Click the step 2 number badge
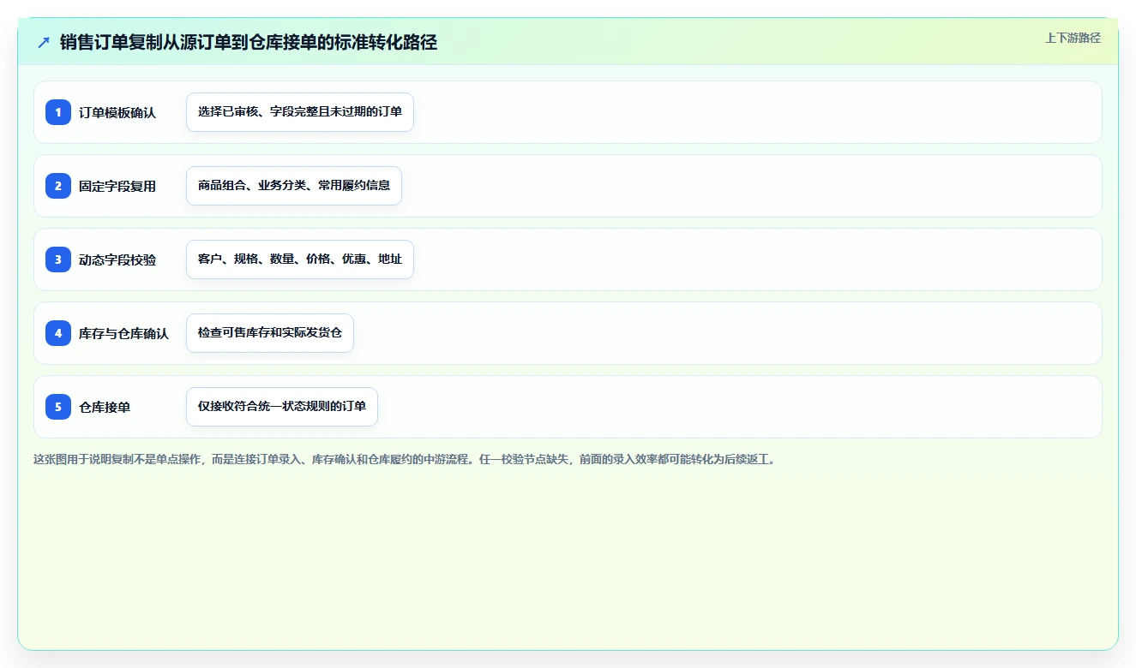1136x668 pixels. 58,186
